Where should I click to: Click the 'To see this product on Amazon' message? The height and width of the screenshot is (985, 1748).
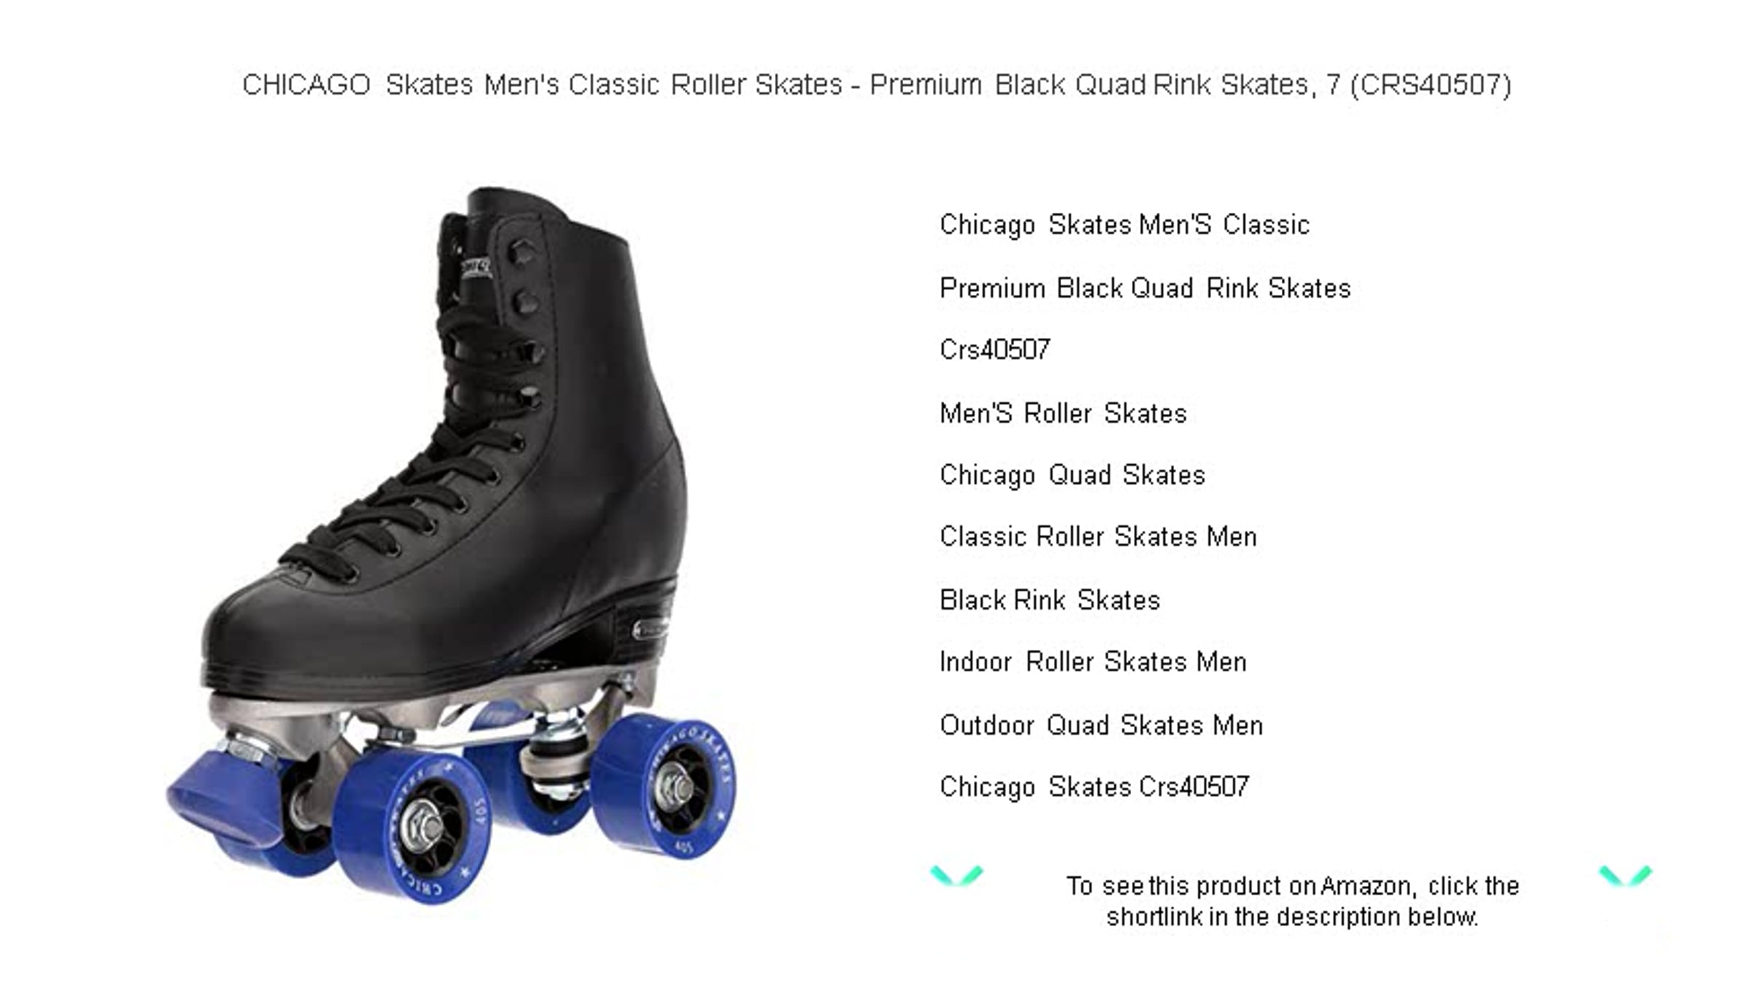pyautogui.click(x=1293, y=901)
